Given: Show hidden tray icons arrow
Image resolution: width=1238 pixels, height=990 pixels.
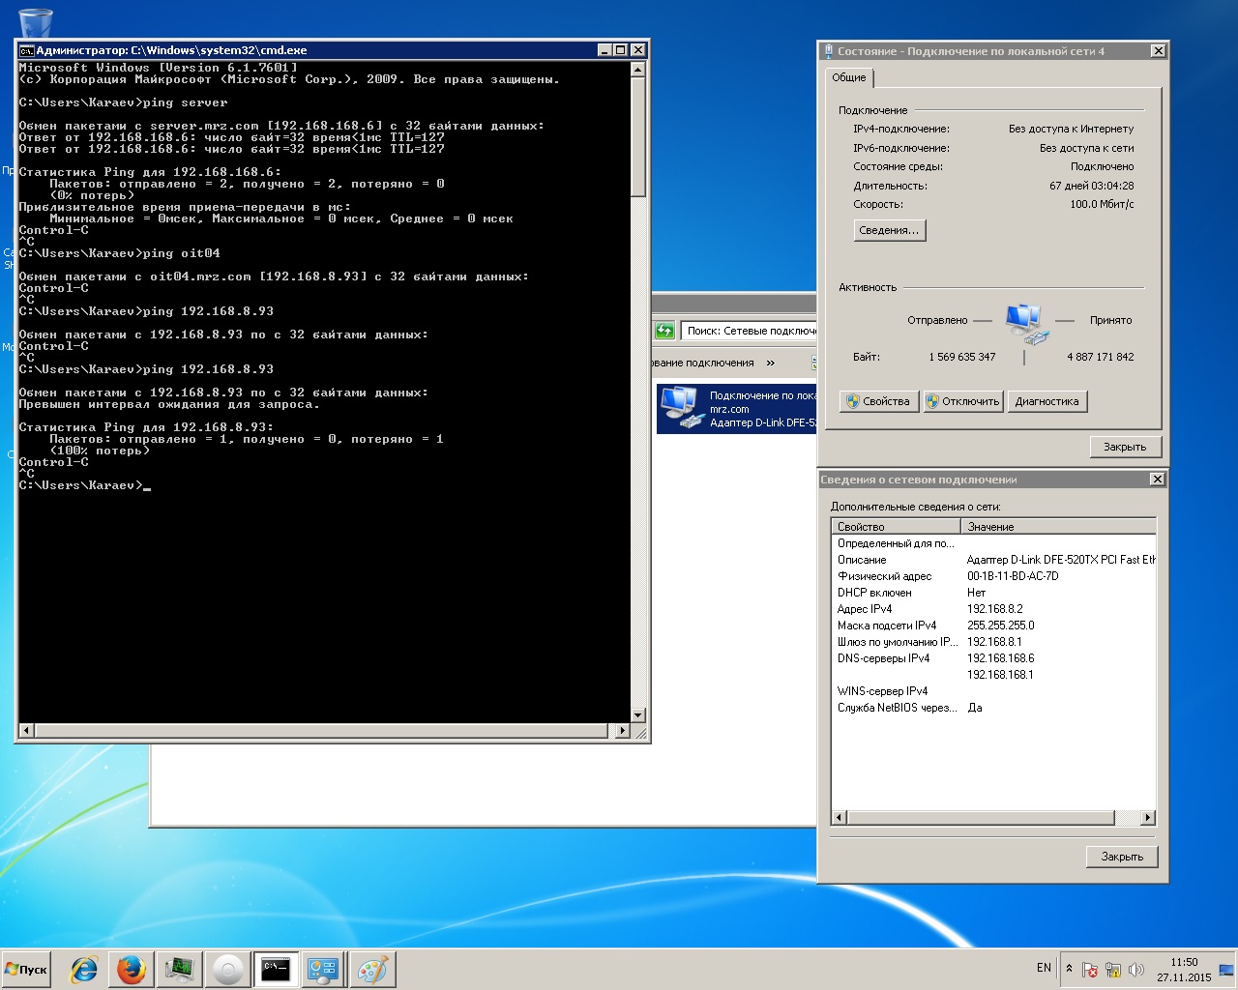Looking at the screenshot, I should (x=1069, y=969).
